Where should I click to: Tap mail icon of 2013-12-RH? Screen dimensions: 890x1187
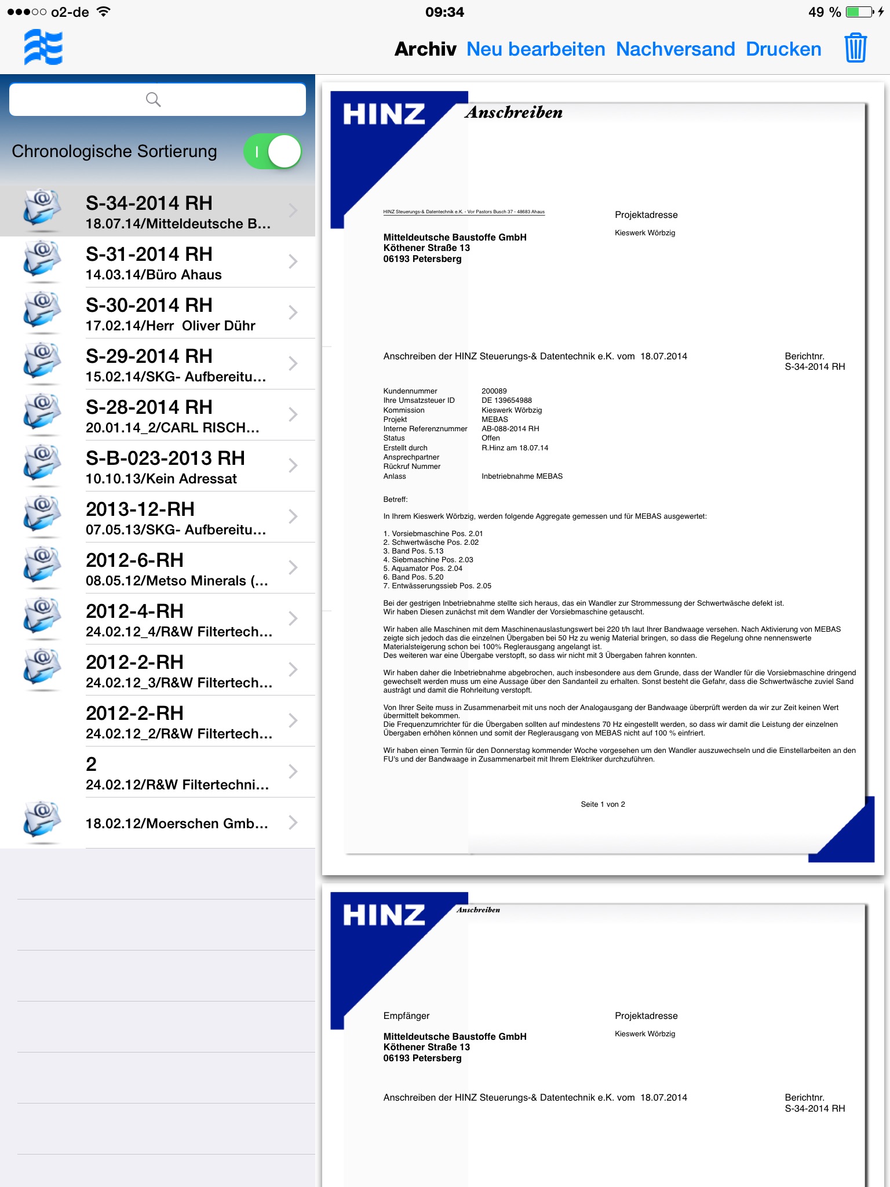42,516
